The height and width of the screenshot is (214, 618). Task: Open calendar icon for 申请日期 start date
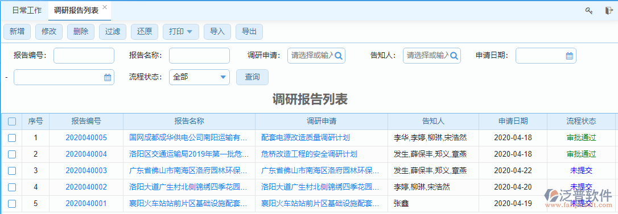(x=569, y=56)
